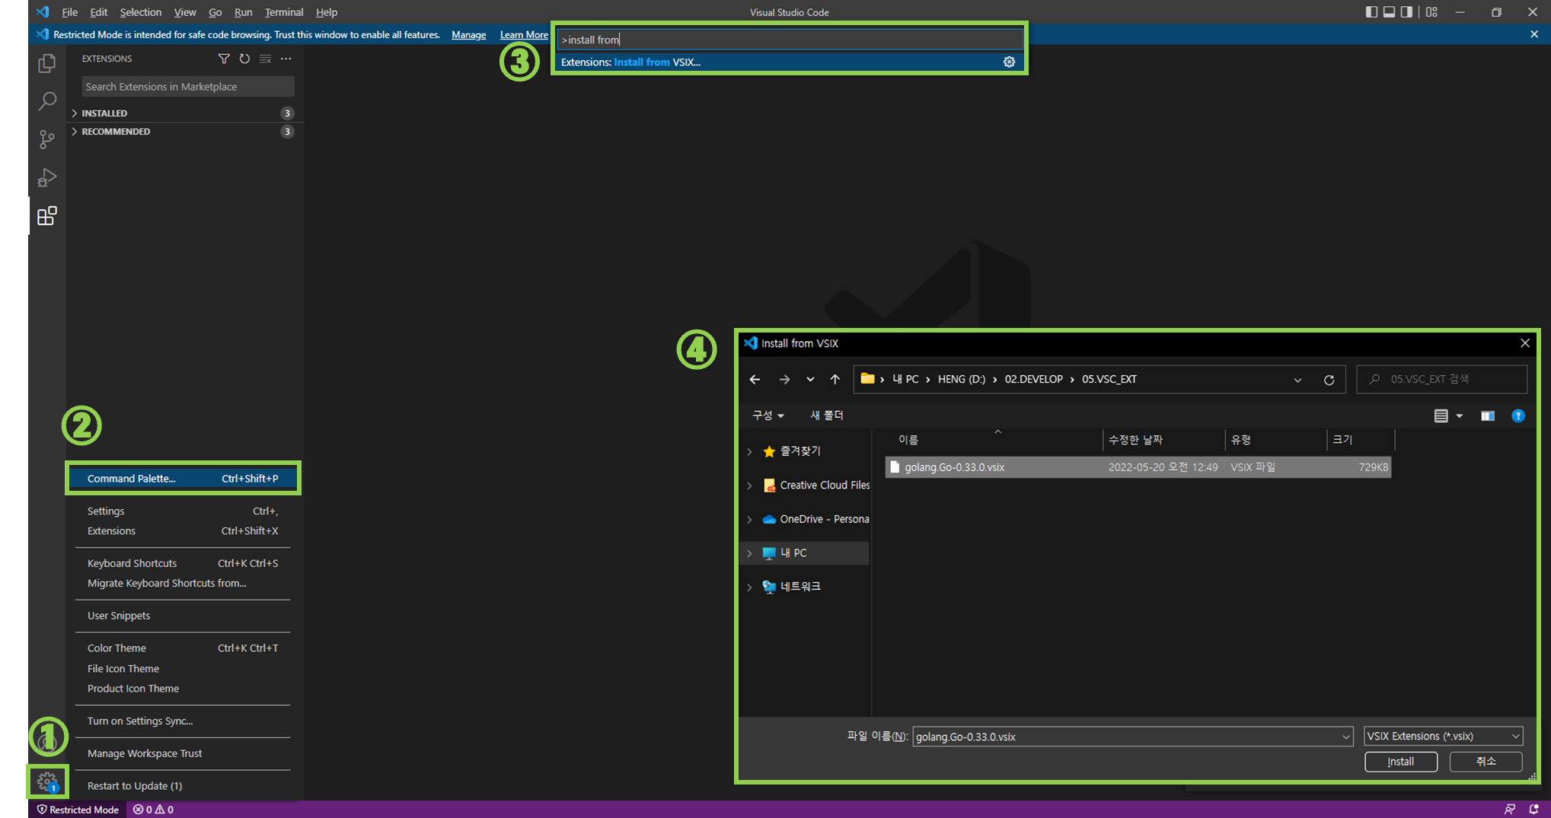Dismiss the Restricted Mode banner
This screenshot has width=1551, height=818.
[1534, 34]
